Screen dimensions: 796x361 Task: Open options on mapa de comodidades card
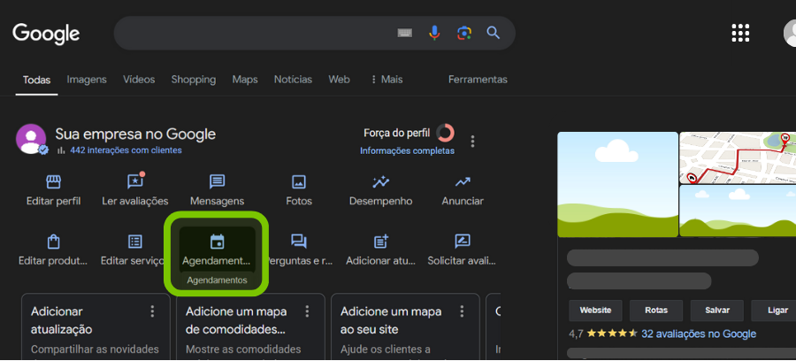click(x=307, y=311)
